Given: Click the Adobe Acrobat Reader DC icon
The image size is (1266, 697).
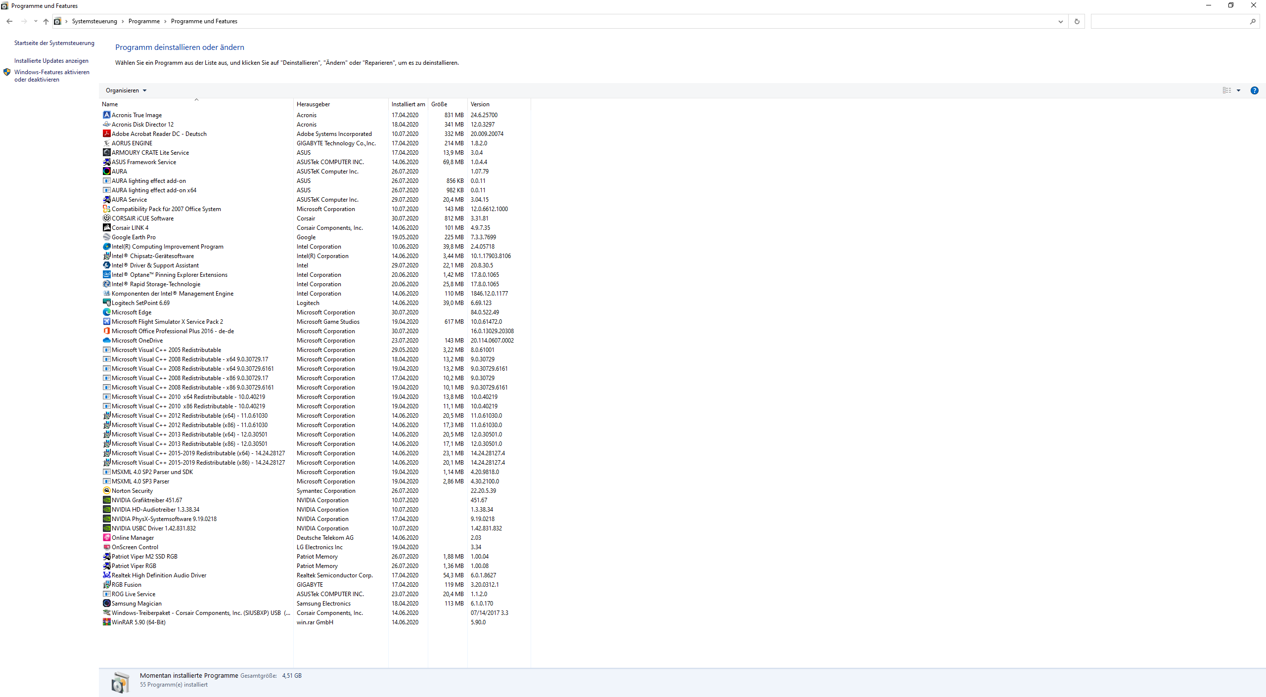Looking at the screenshot, I should click(106, 133).
